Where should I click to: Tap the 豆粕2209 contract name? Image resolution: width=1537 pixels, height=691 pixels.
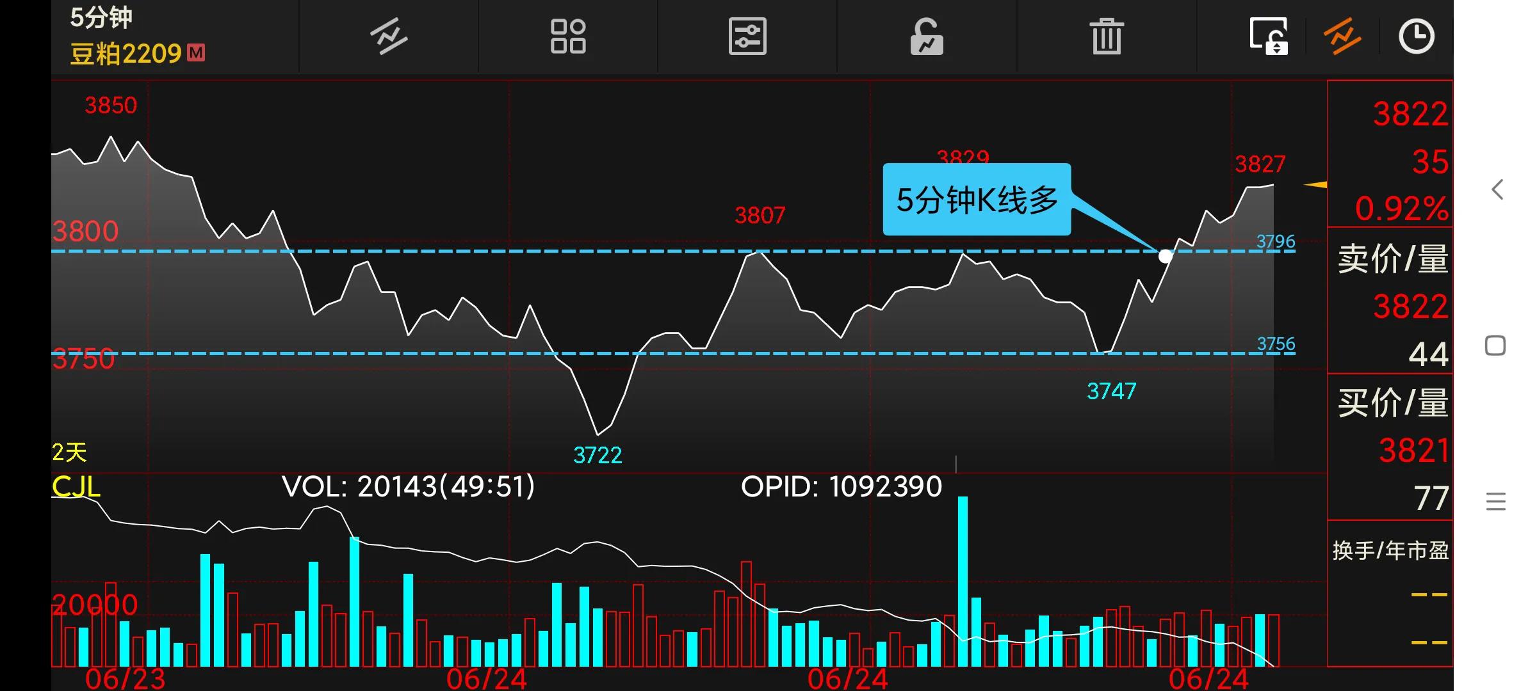tap(126, 54)
